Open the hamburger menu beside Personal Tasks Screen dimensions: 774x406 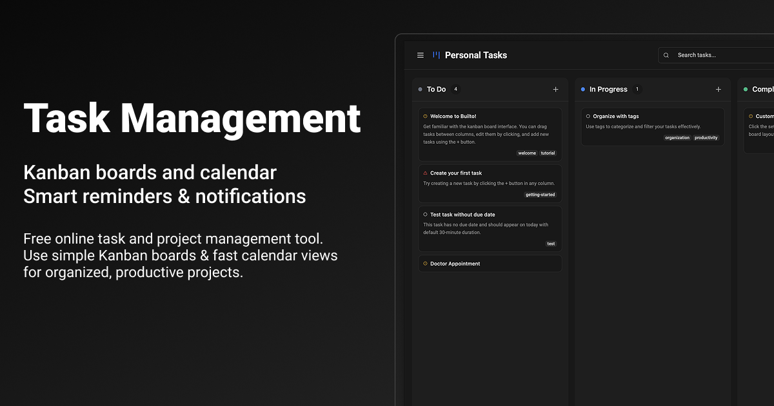[421, 55]
